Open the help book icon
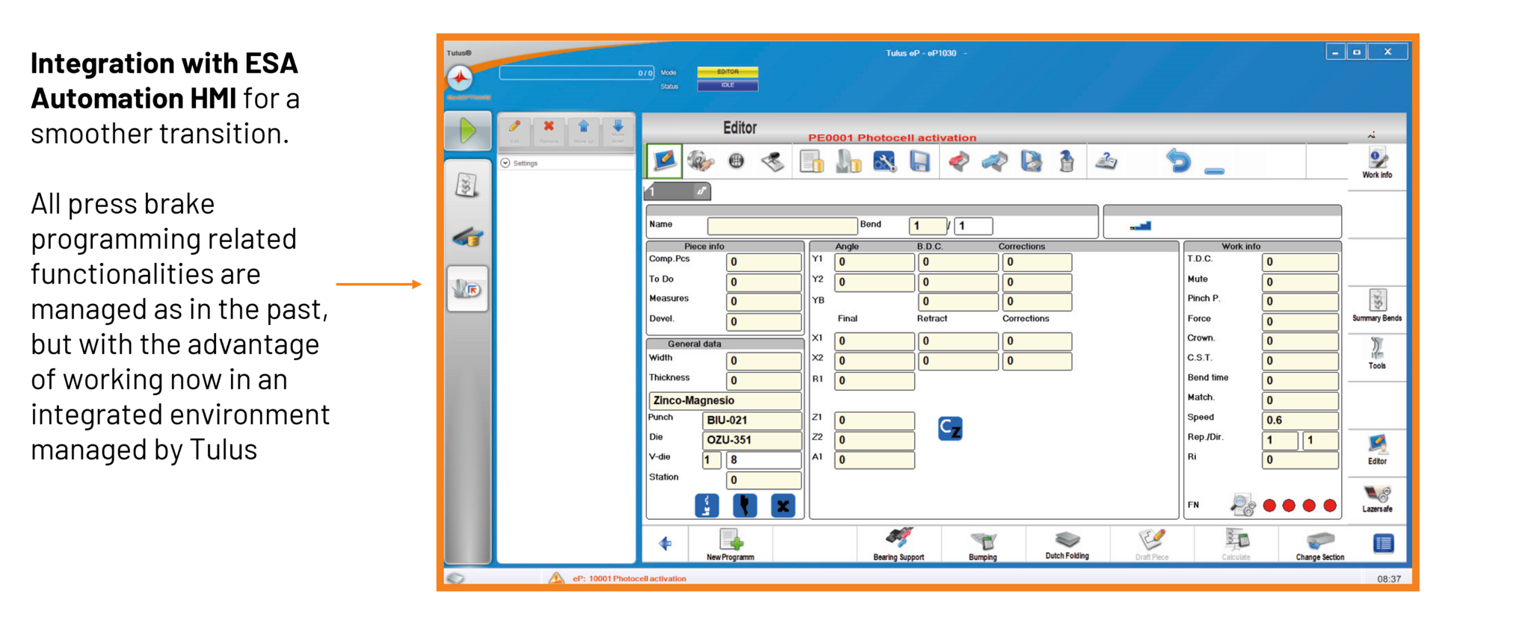This screenshot has width=1531, height=629. pos(1106,161)
